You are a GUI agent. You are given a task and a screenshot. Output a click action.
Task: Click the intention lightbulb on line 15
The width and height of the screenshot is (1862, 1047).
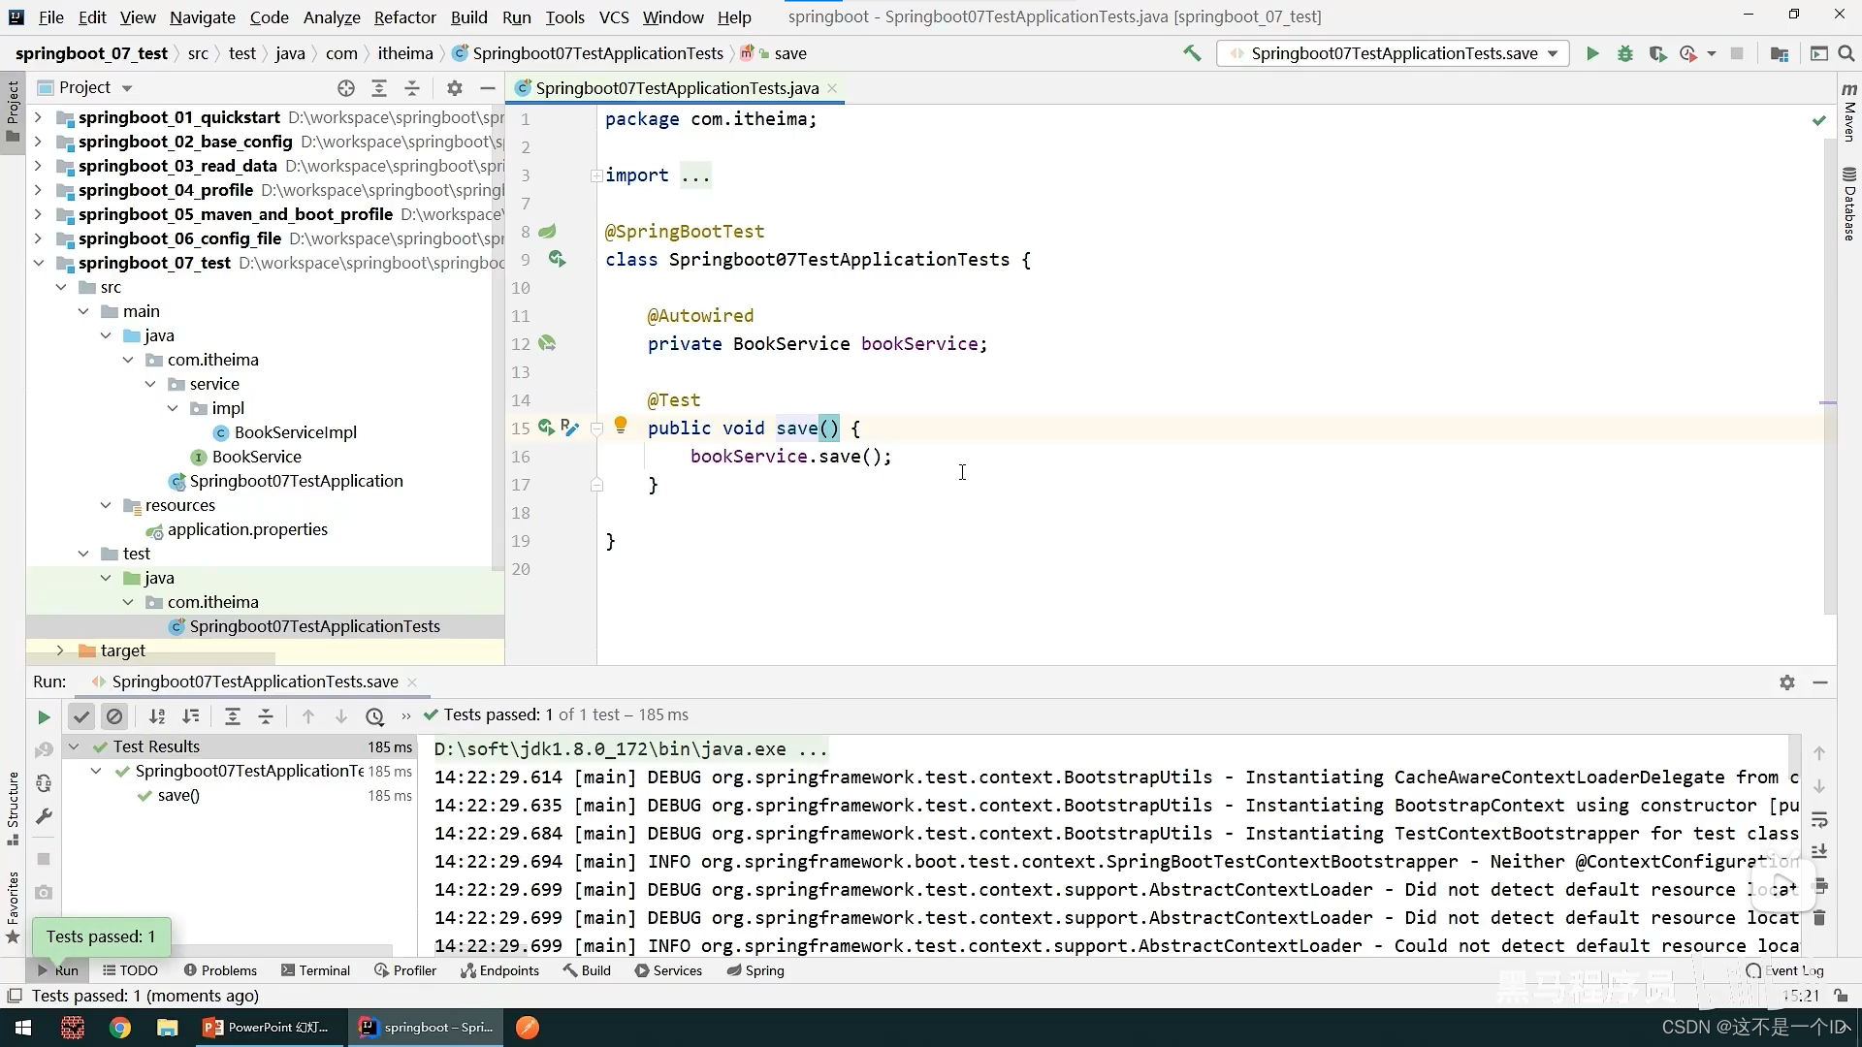[x=621, y=425]
